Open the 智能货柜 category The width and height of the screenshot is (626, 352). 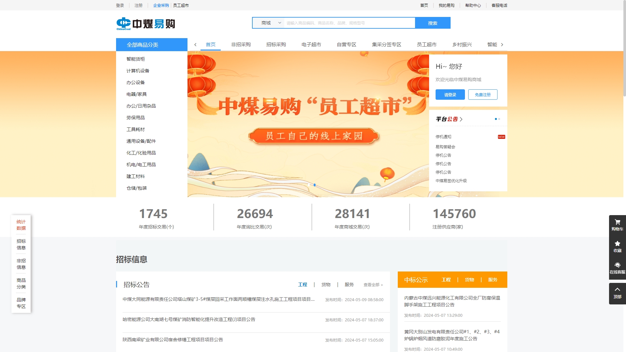pyautogui.click(x=136, y=59)
